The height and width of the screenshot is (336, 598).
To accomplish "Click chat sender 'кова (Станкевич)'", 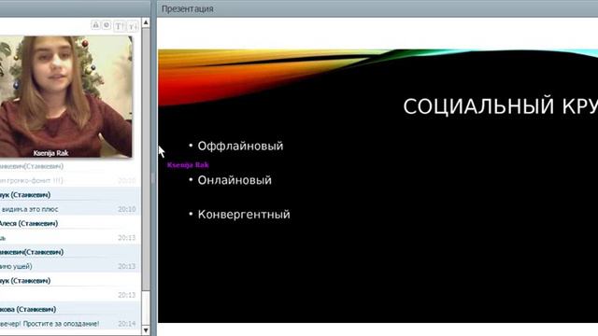I will 28,309.
